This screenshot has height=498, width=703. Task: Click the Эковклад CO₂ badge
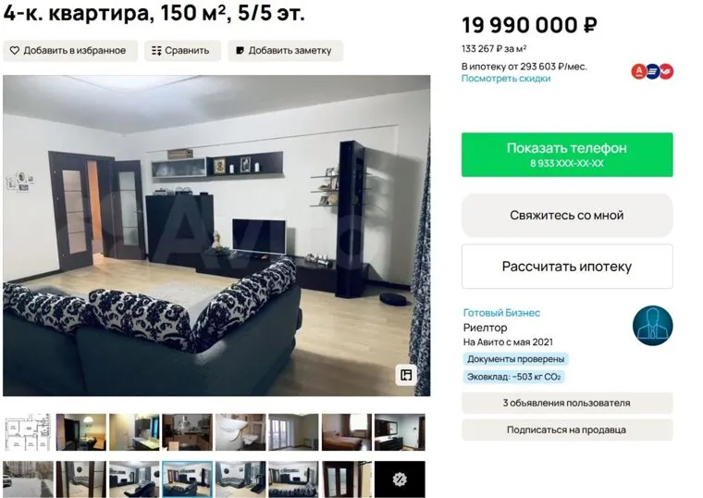tap(513, 377)
